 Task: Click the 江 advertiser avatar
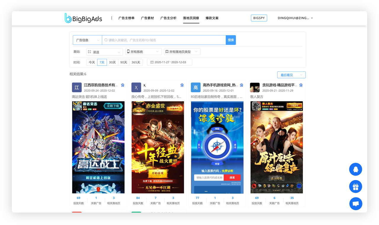pos(77,87)
